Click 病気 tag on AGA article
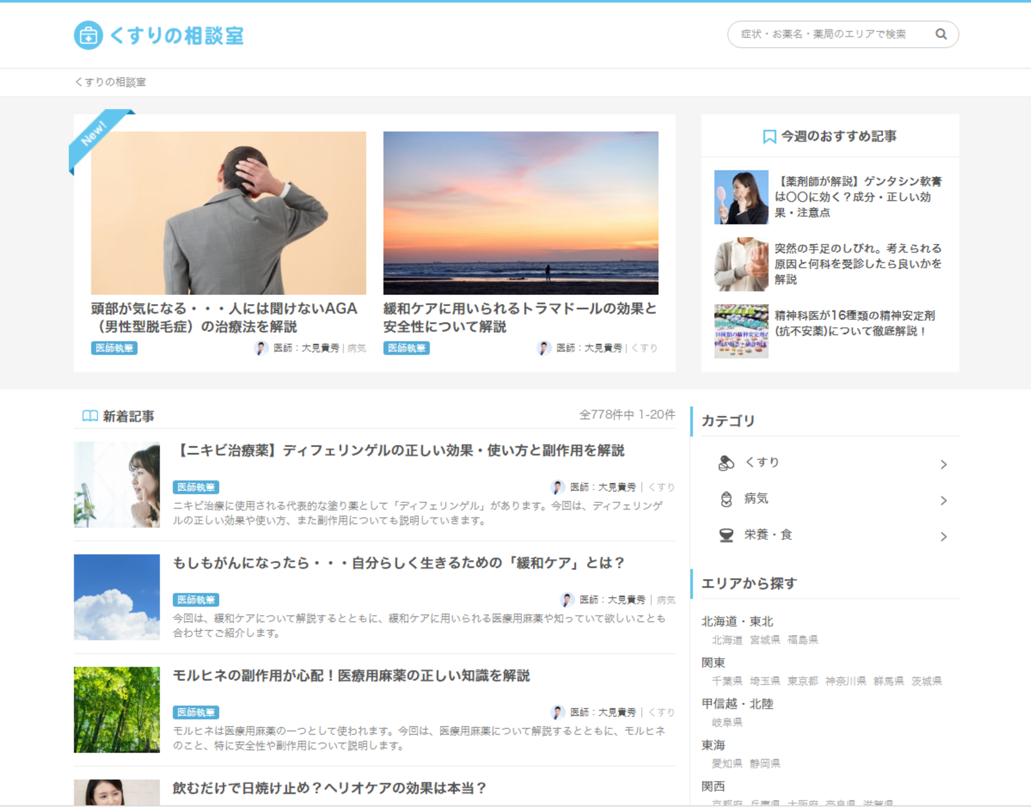 pos(356,348)
